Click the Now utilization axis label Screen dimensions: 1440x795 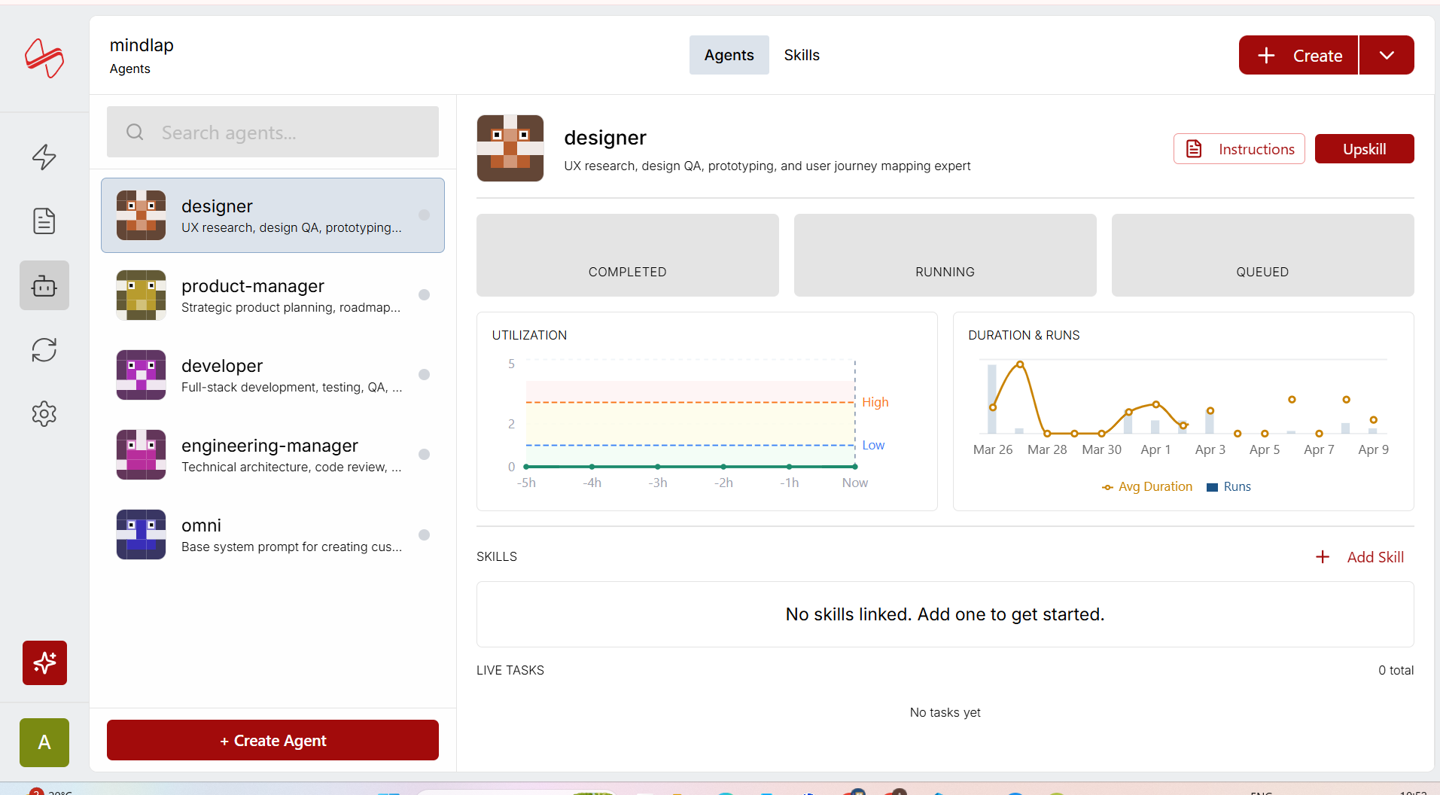tap(855, 483)
